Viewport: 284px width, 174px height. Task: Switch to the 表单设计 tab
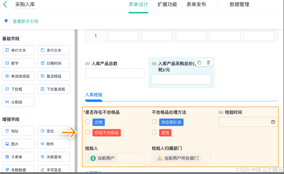pyautogui.click(x=138, y=4)
